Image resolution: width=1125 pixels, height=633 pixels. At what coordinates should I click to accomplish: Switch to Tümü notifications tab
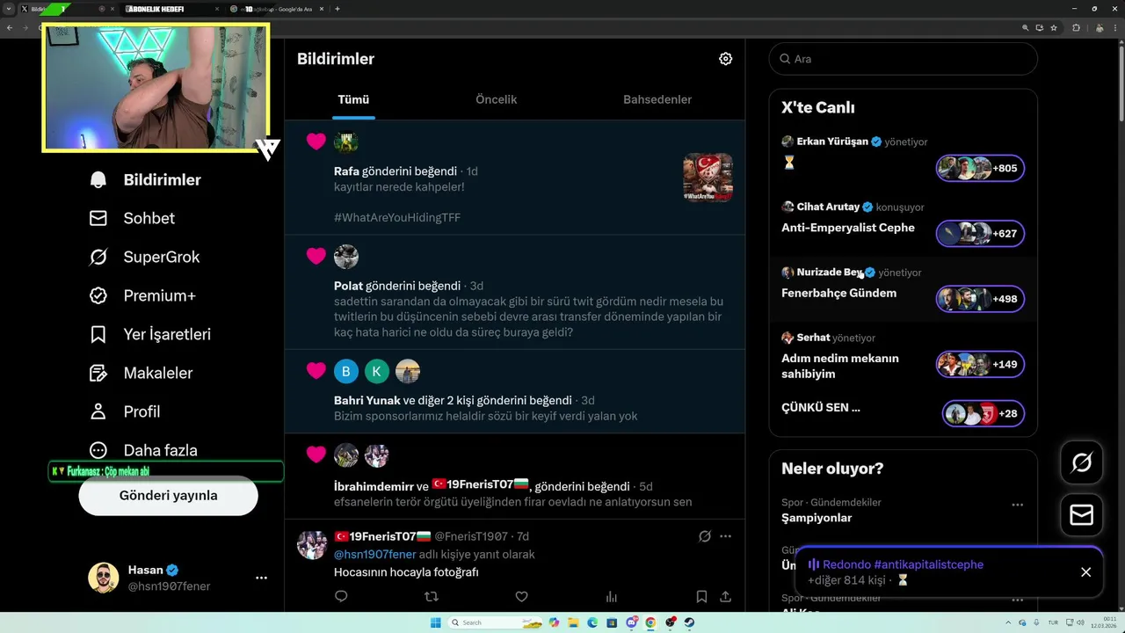tap(353, 99)
